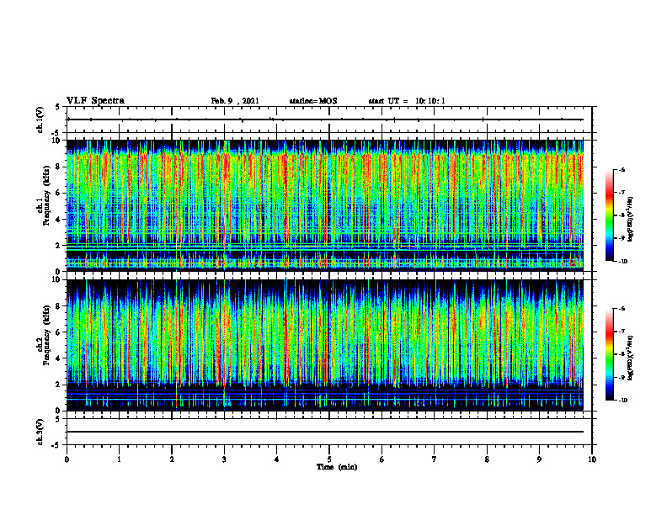Click the ch.1 voltage waveform trace

point(325,119)
